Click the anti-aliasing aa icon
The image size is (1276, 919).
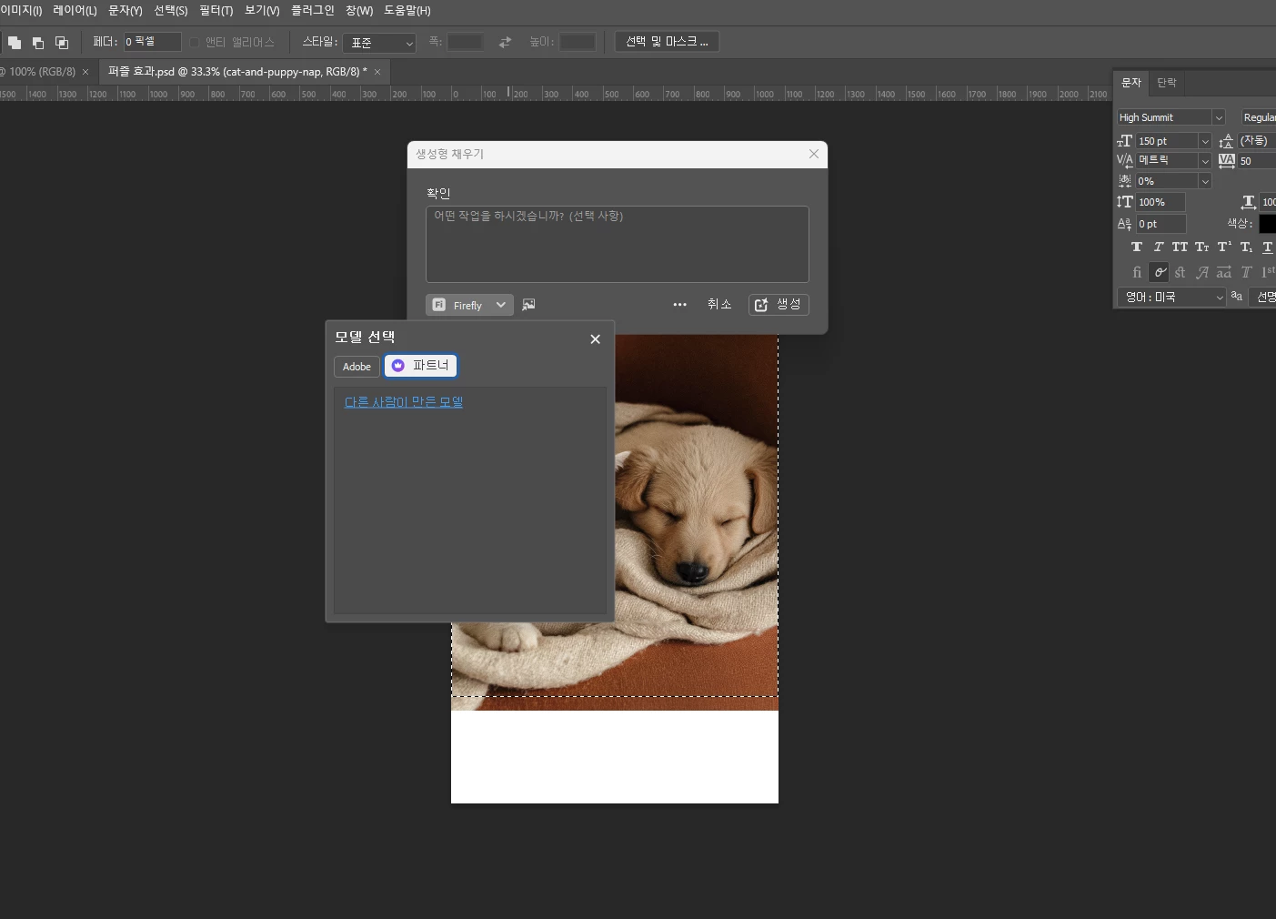pos(1237,296)
